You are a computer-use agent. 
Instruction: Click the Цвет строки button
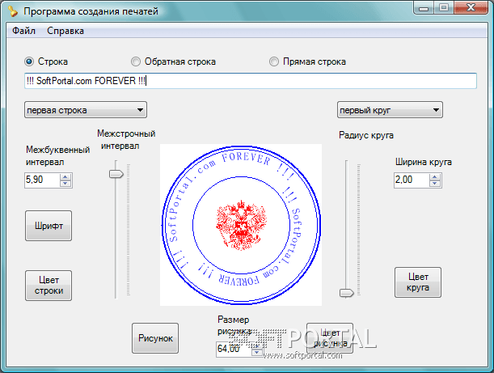click(49, 286)
